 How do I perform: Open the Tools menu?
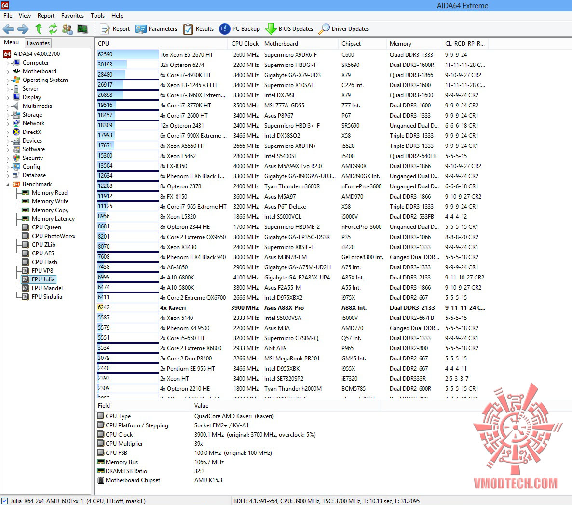(97, 16)
